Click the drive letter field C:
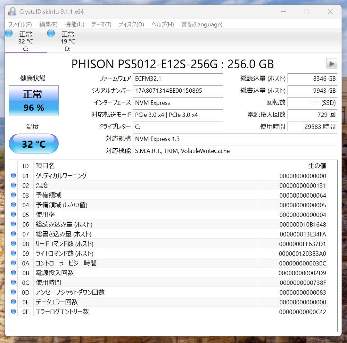Image resolution: width=347 pixels, height=343 pixels. click(178, 127)
